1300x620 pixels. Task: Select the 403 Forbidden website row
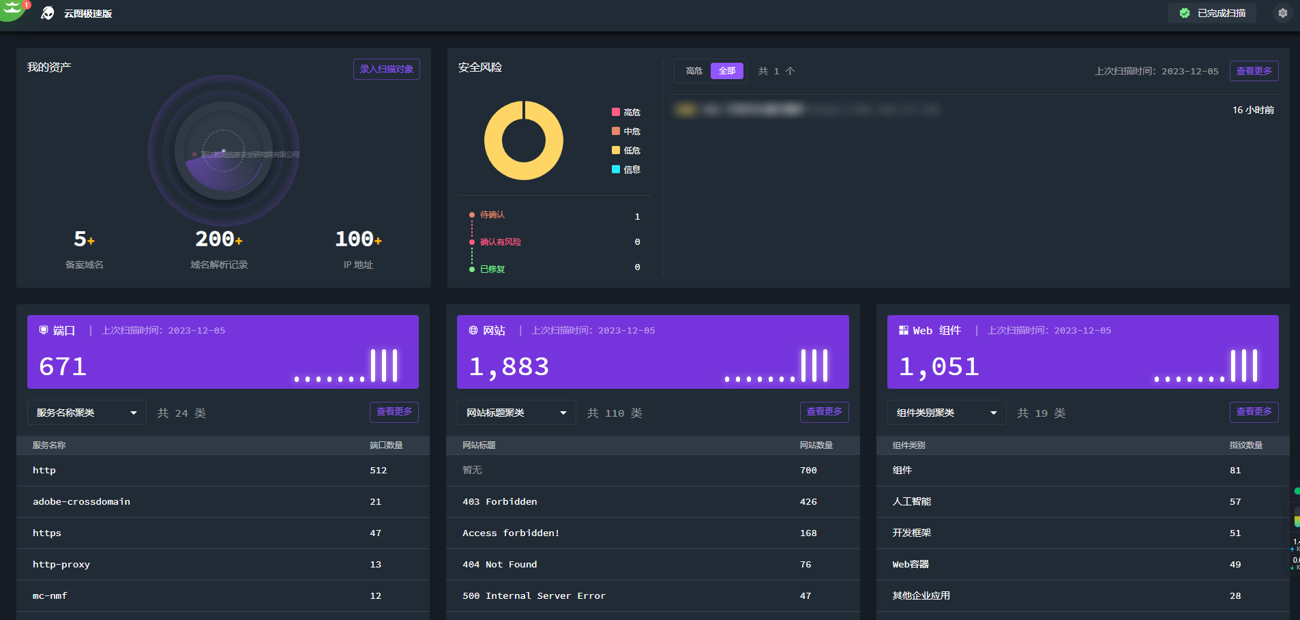[652, 501]
